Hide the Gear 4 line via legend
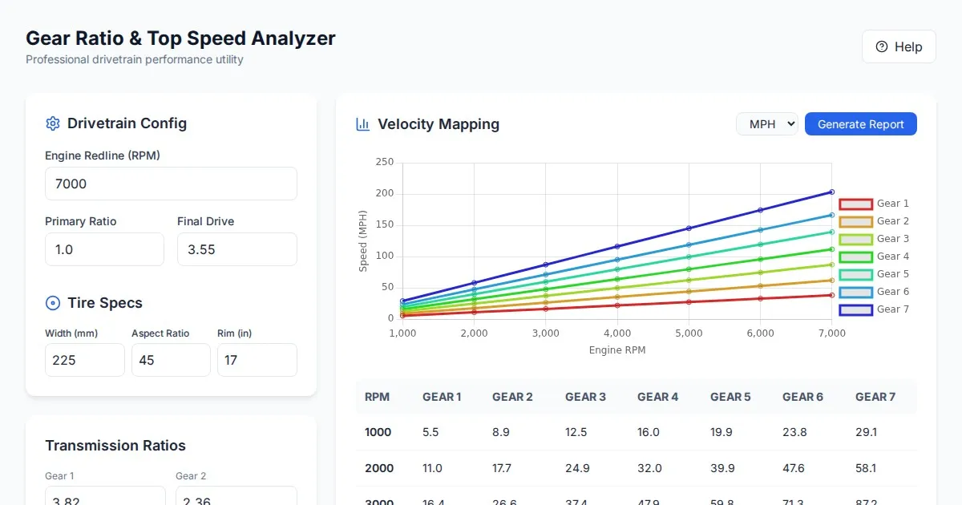The image size is (962, 505). click(x=874, y=257)
